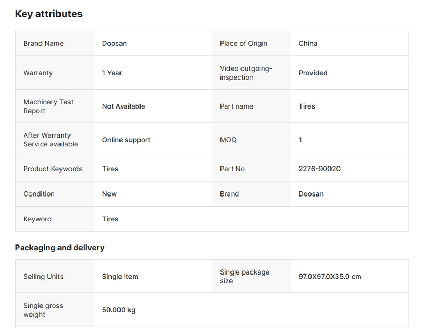Click the MOQ label cell
The height and width of the screenshot is (333, 421).
228,140
